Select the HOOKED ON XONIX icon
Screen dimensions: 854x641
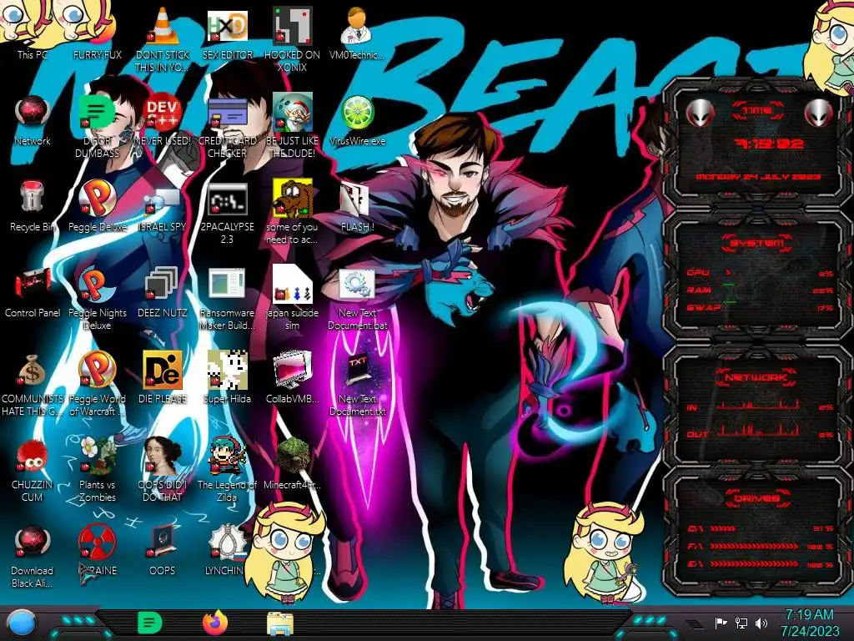[x=293, y=39]
